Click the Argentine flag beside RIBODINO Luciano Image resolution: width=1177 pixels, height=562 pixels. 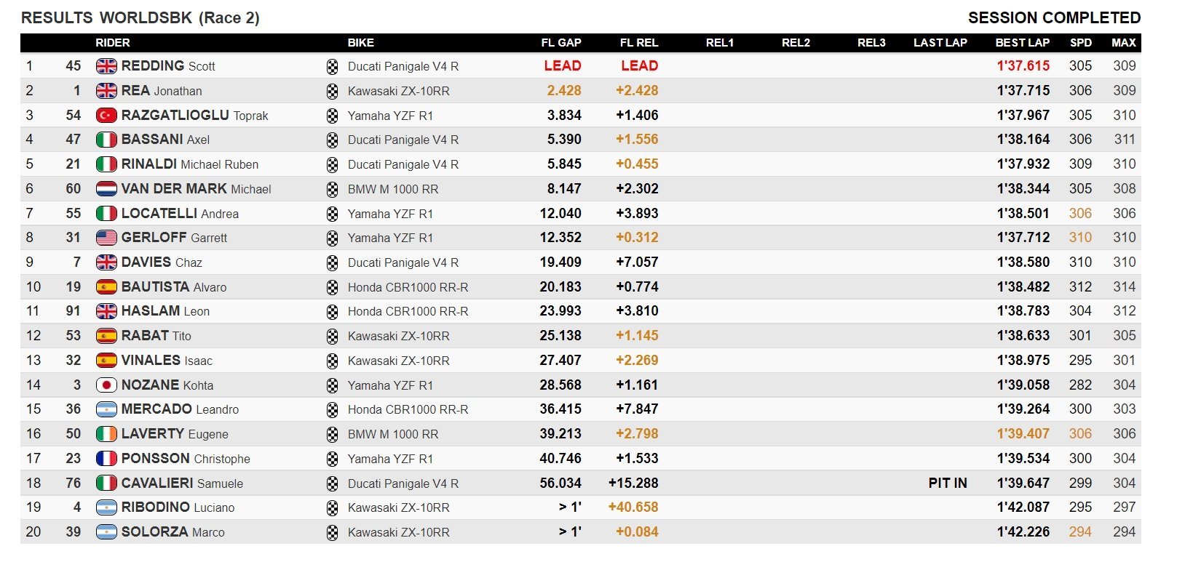click(106, 507)
